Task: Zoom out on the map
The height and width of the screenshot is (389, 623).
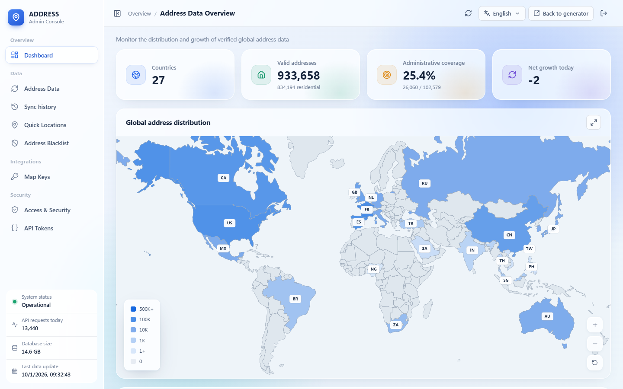Action: click(x=595, y=344)
